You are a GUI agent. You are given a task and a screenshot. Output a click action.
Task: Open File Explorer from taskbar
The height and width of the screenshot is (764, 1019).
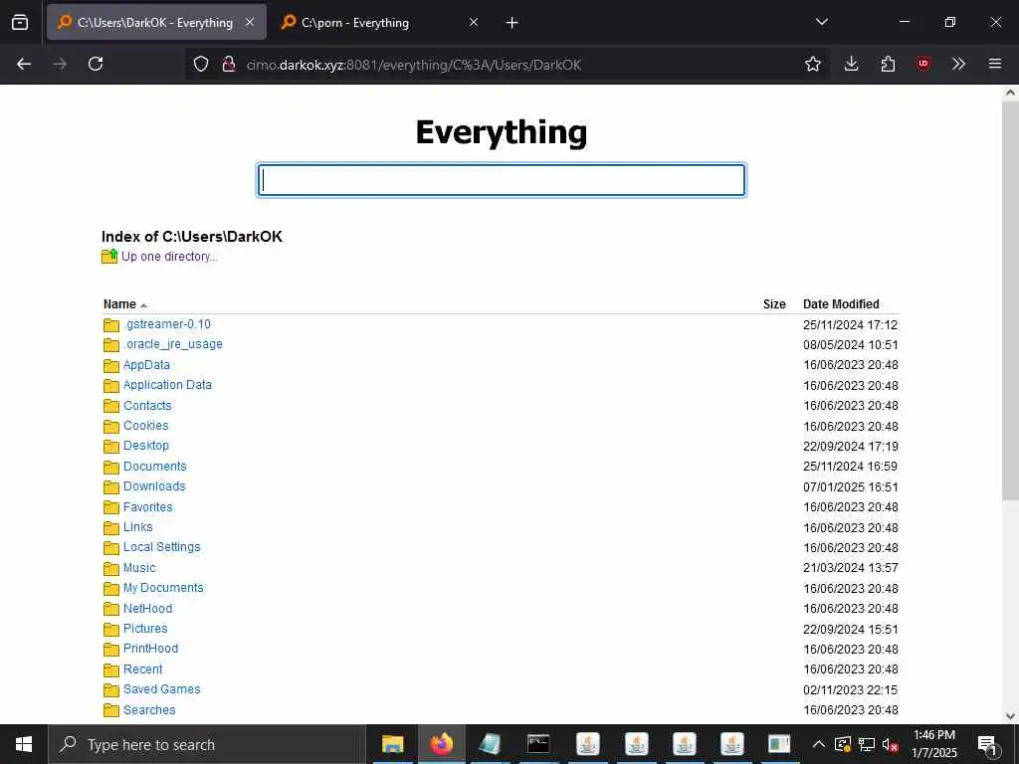click(x=392, y=744)
